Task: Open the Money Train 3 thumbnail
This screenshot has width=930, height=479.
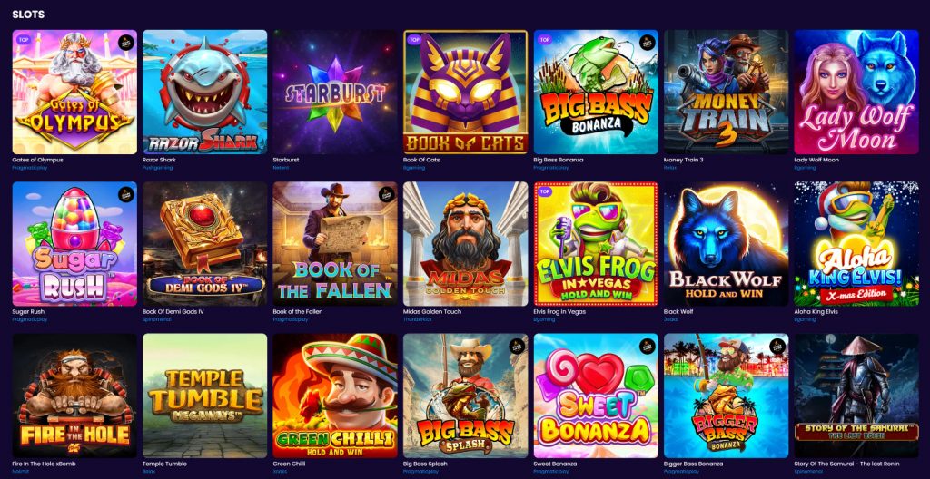Action: (x=726, y=92)
